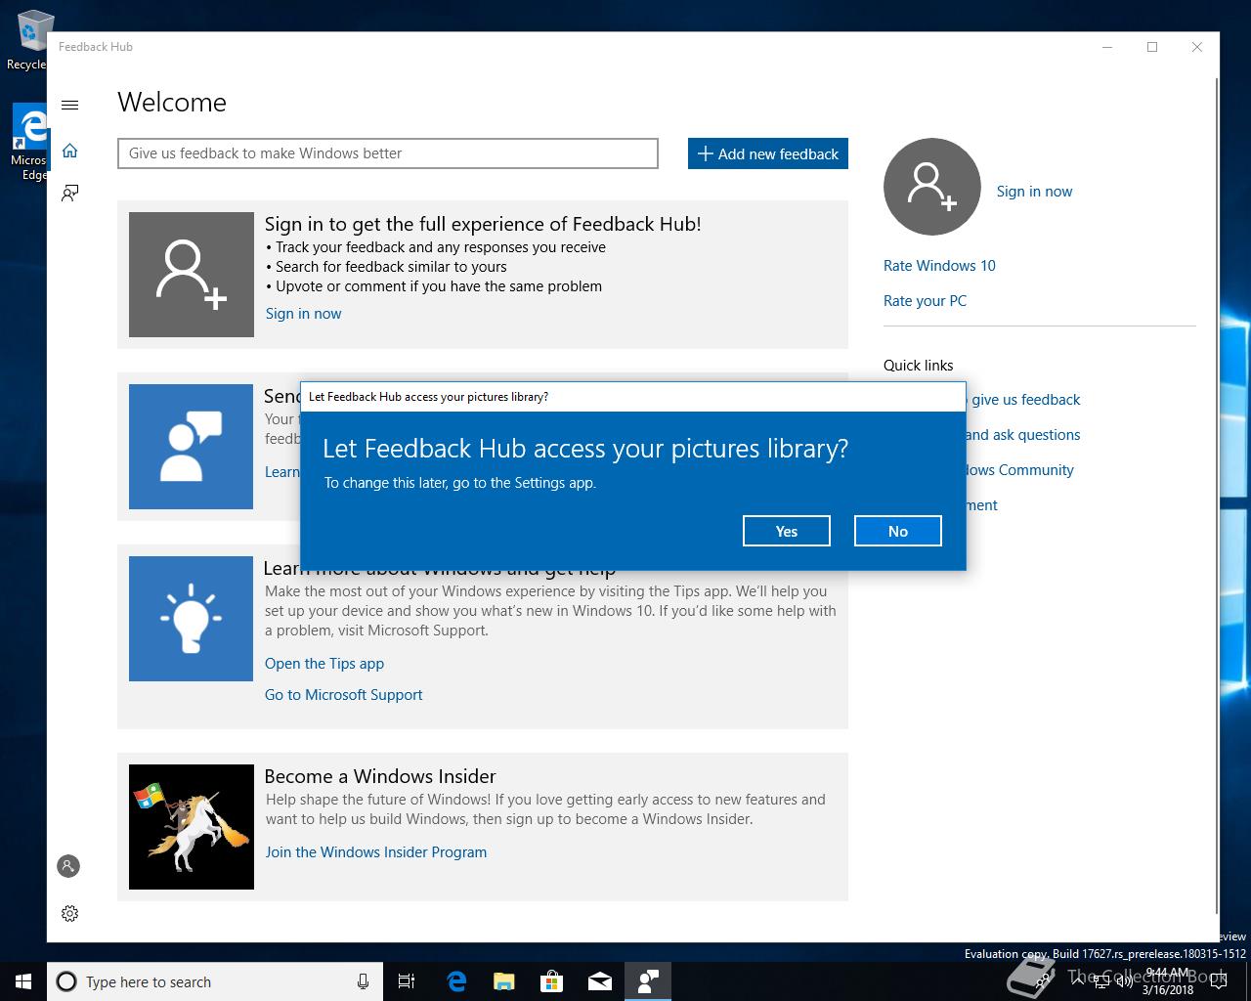
Task: Open the Windows Community quick link
Action: coord(1019,470)
